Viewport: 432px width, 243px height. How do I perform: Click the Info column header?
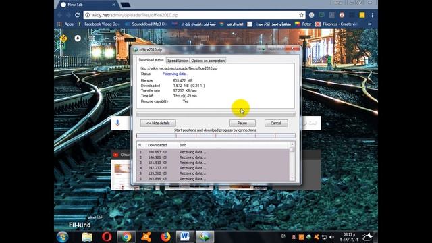click(183, 145)
